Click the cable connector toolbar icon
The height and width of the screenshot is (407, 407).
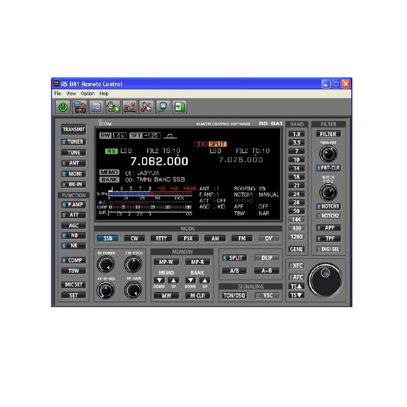[163, 107]
